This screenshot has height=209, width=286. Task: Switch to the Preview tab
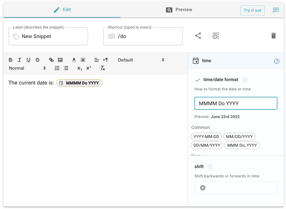click(x=179, y=10)
